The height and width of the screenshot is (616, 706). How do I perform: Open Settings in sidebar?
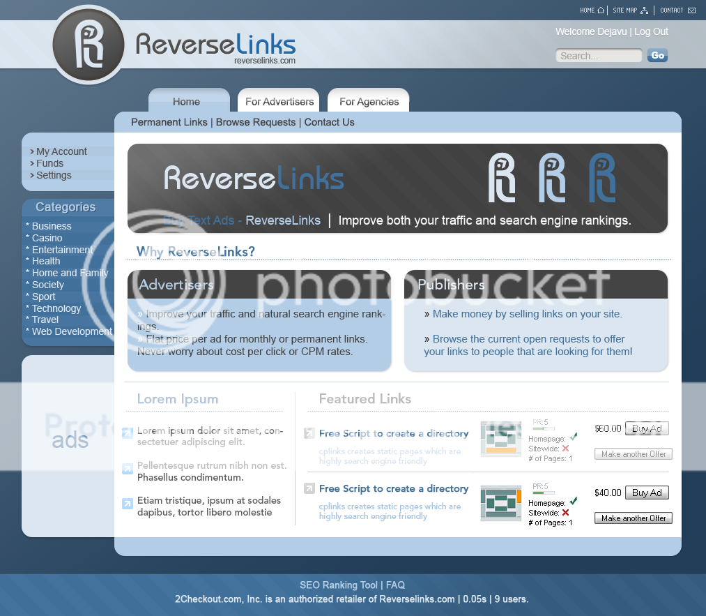coord(54,175)
